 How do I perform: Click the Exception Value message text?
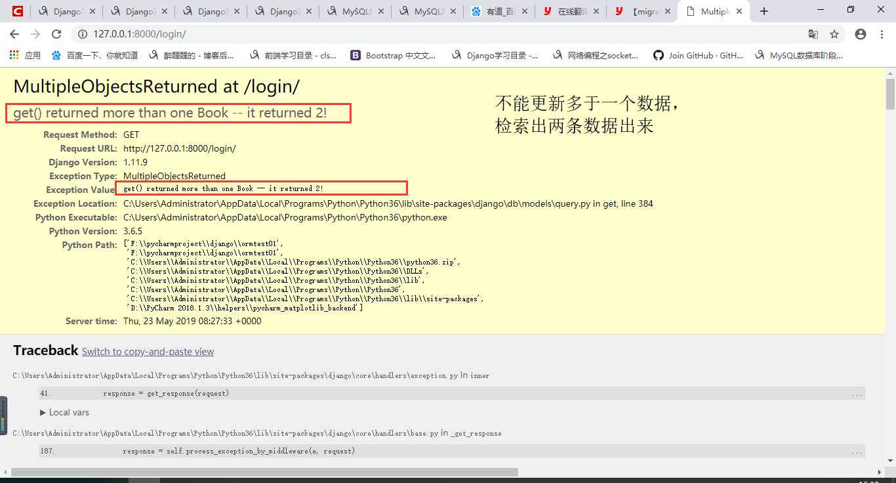tap(223, 188)
